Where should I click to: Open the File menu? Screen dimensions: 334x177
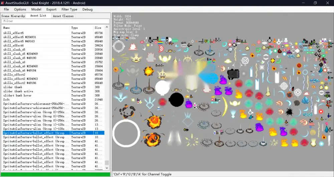tap(6, 9)
